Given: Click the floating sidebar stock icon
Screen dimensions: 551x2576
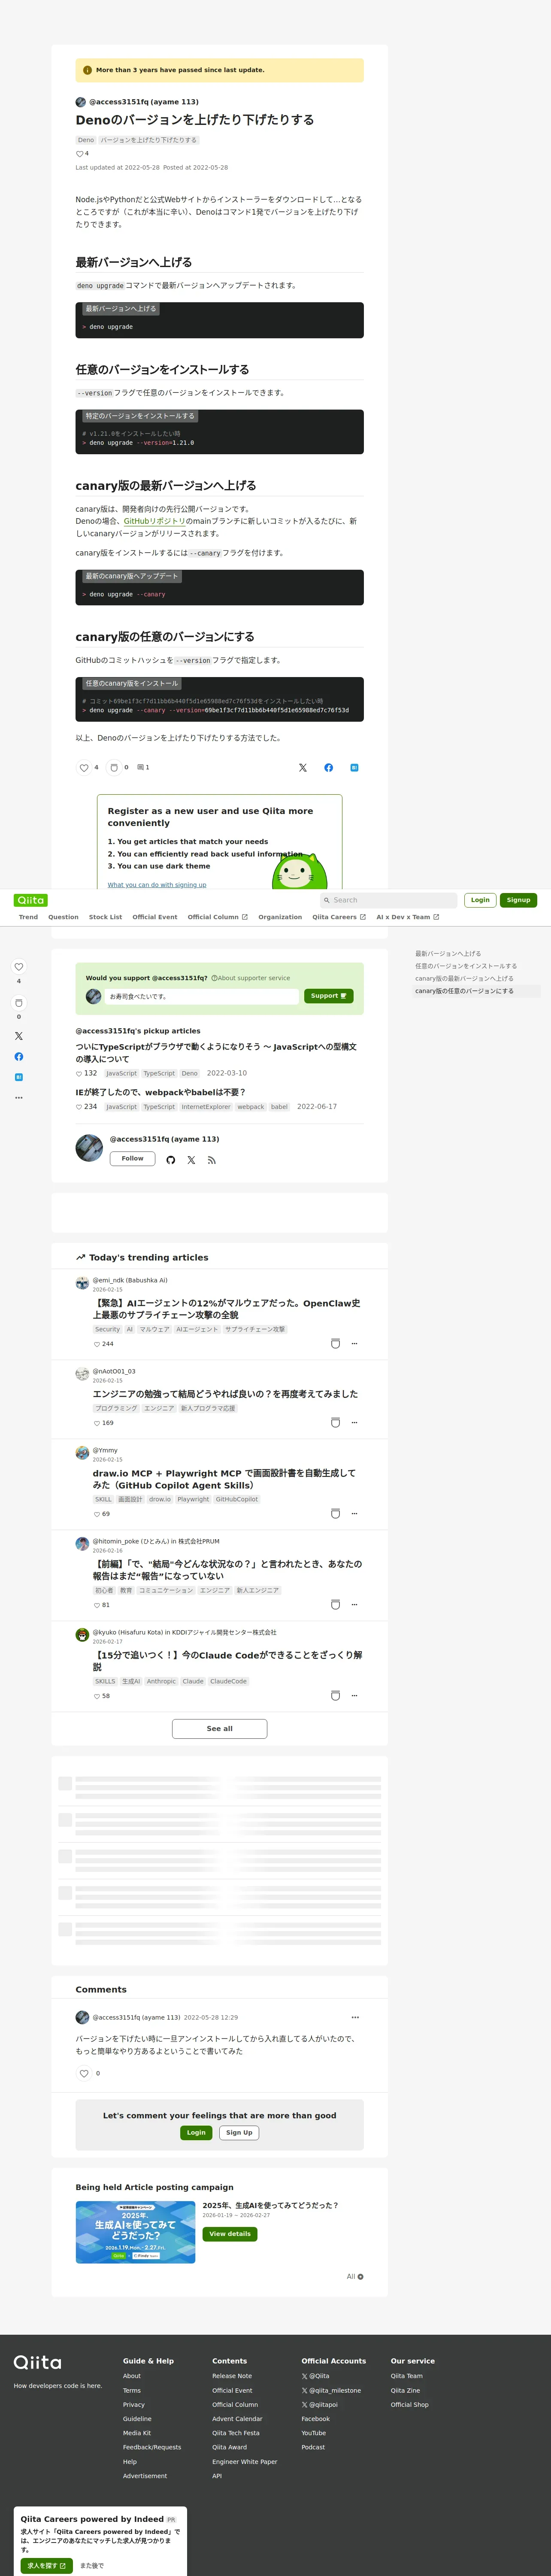Looking at the screenshot, I should 18,1002.
